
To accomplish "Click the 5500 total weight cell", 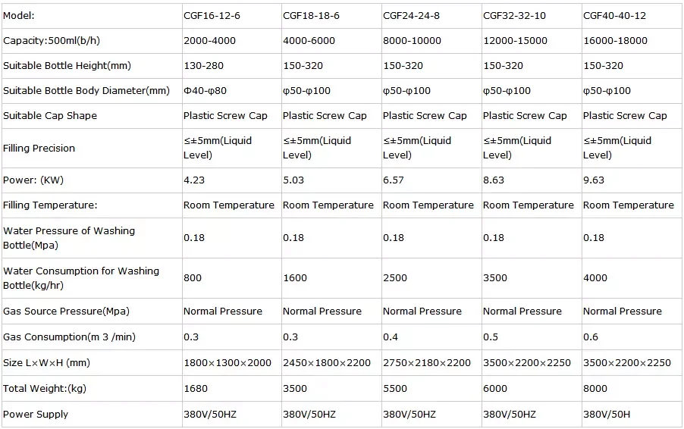I will [x=394, y=388].
